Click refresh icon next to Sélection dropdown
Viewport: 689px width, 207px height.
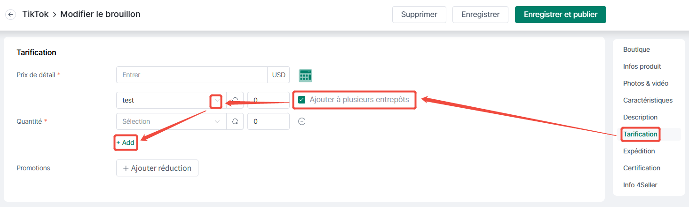pos(235,121)
